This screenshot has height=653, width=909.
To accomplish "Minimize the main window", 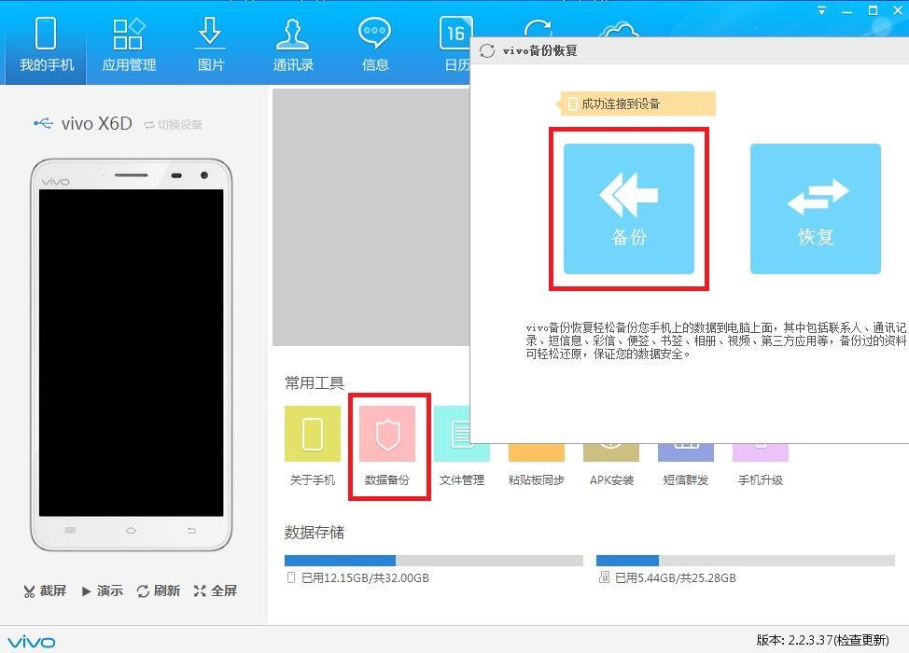I will point(847,10).
